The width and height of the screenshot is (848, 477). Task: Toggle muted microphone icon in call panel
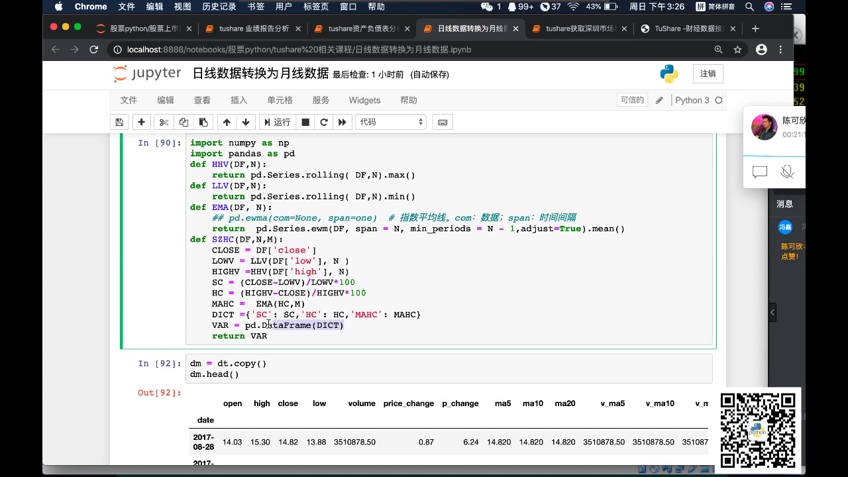coord(787,172)
